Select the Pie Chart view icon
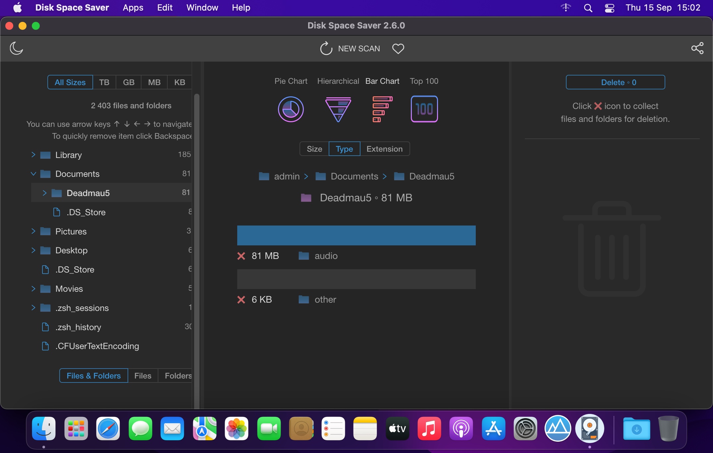Screen dimensions: 713x453 [291, 109]
